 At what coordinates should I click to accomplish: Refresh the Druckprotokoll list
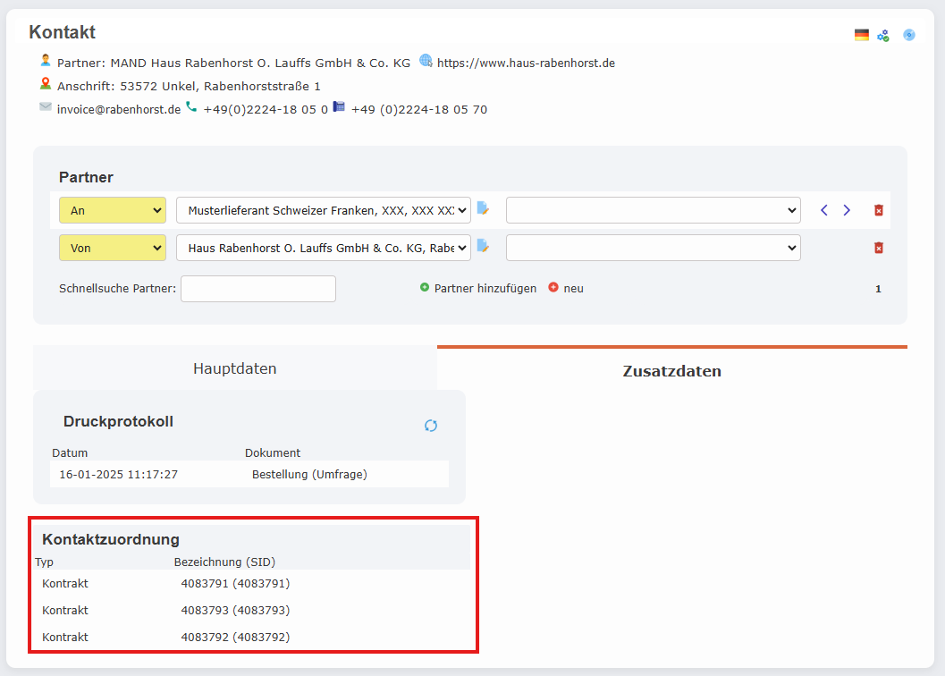tap(431, 426)
